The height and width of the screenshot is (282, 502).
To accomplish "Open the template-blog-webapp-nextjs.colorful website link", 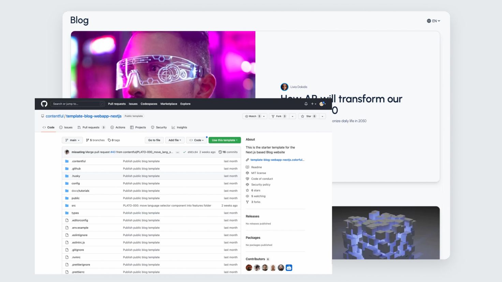I will (x=277, y=160).
